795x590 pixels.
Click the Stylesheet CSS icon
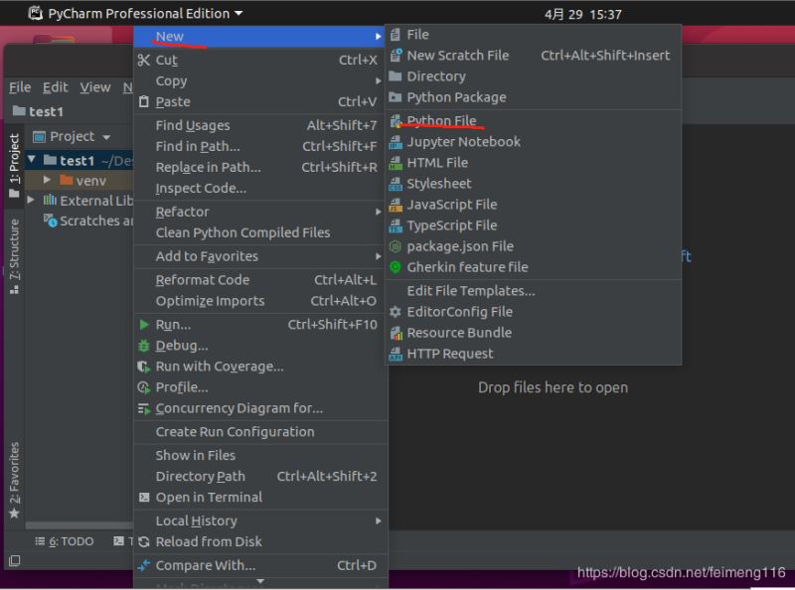(396, 184)
